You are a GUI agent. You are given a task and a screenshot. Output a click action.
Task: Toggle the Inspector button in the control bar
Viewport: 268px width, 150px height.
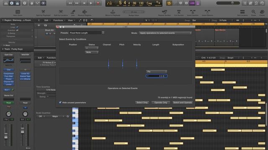point(12,3)
